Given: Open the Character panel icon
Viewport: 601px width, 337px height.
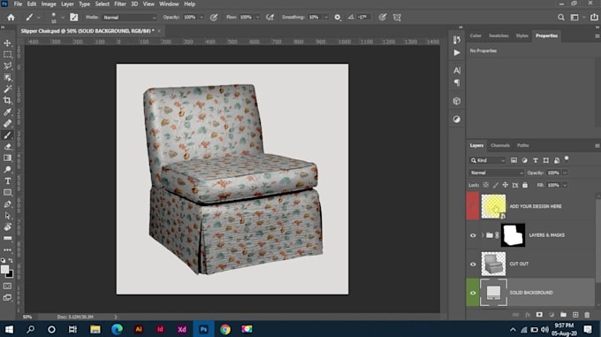Looking at the screenshot, I should click(x=457, y=71).
